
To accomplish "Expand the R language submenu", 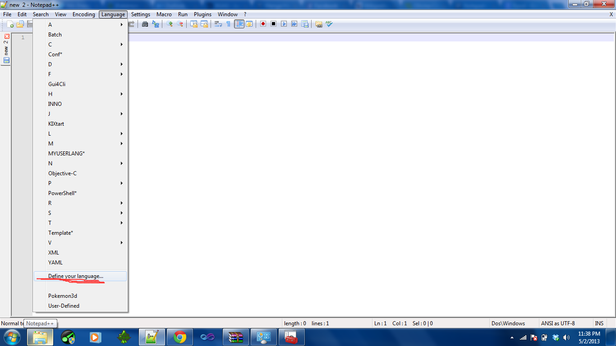I will [80, 203].
